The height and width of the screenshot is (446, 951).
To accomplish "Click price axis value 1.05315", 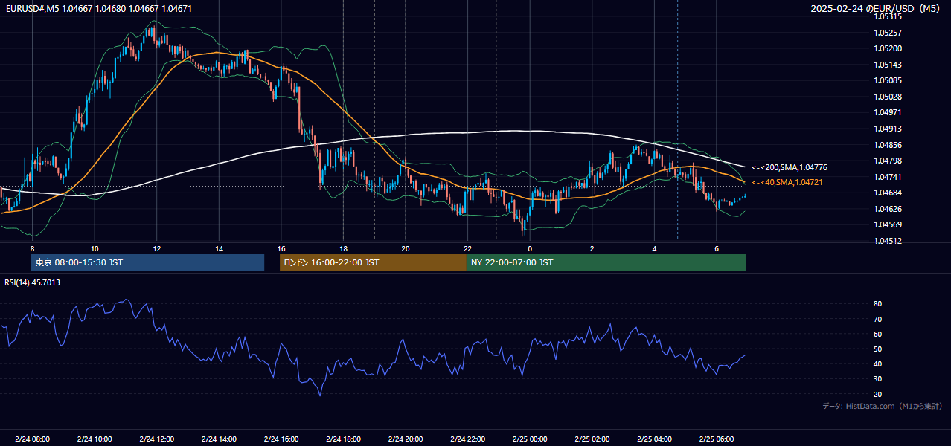I will pyautogui.click(x=888, y=16).
